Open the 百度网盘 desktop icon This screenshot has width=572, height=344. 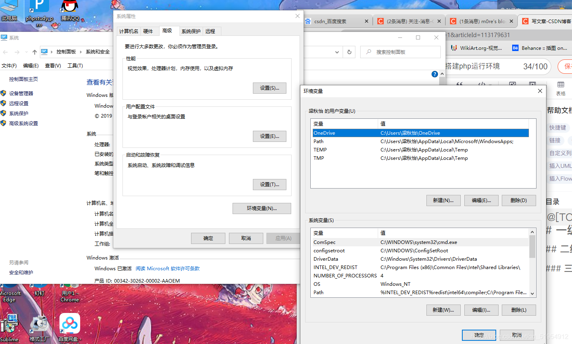click(x=70, y=328)
